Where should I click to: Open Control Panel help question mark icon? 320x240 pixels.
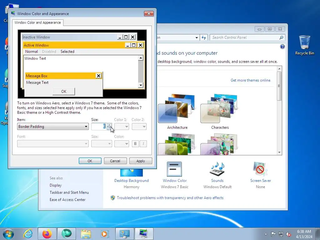(x=282, y=47)
